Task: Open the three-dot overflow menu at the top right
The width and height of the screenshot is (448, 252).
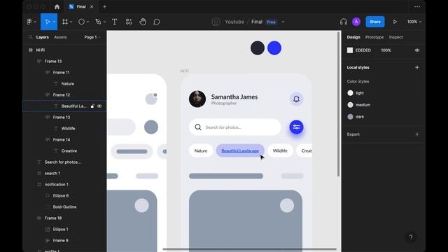Action: click(417, 6)
